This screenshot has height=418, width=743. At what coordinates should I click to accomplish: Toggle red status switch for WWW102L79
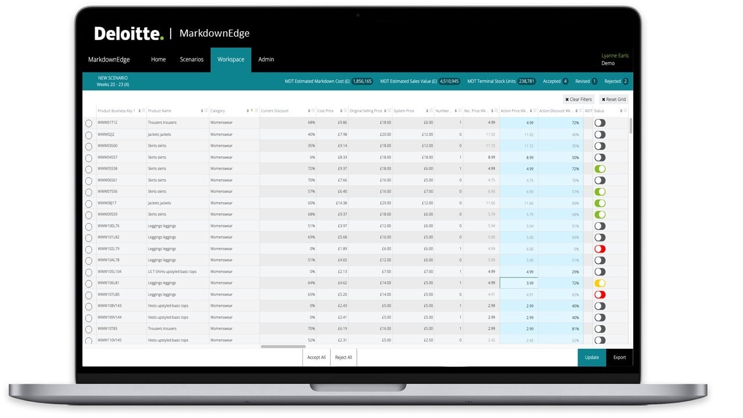coord(600,248)
